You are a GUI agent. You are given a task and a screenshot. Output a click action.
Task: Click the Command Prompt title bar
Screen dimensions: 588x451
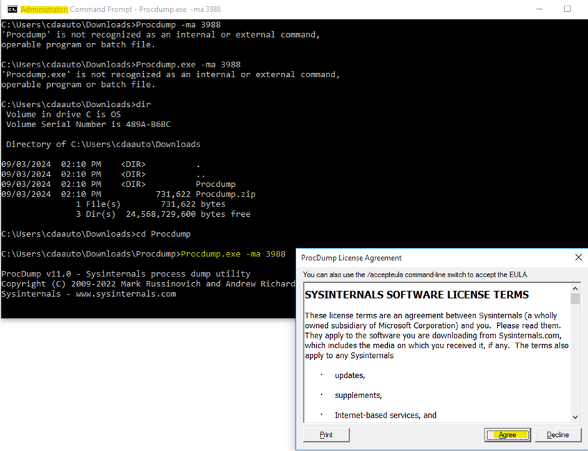tap(278, 9)
